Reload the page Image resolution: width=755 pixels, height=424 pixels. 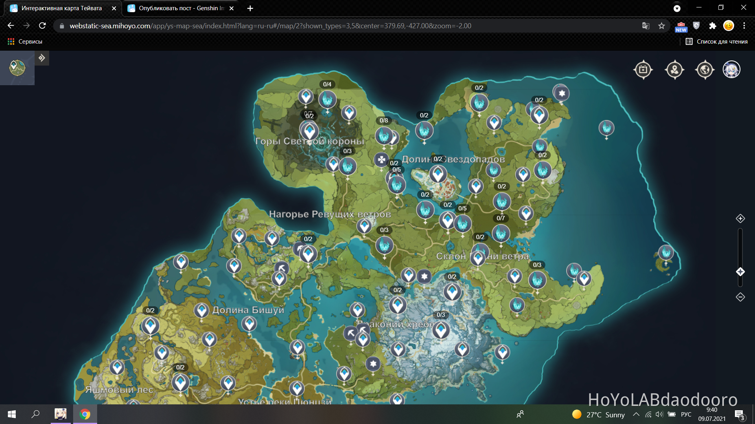click(42, 26)
